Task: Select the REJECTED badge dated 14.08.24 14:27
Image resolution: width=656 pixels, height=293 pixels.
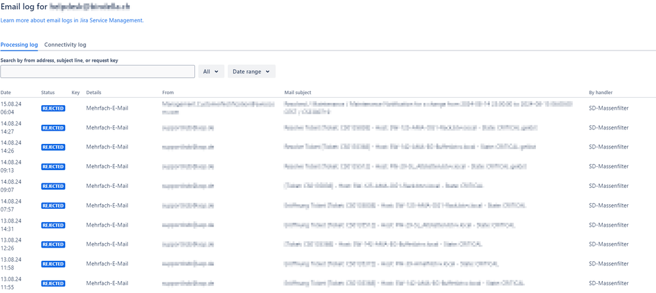Action: pyautogui.click(x=53, y=127)
